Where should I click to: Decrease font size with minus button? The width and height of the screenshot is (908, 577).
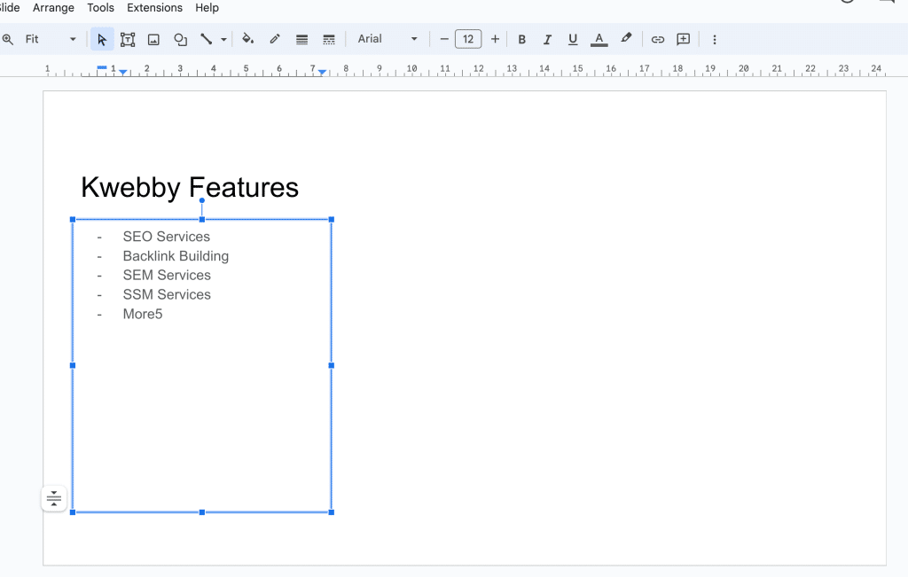tap(444, 39)
